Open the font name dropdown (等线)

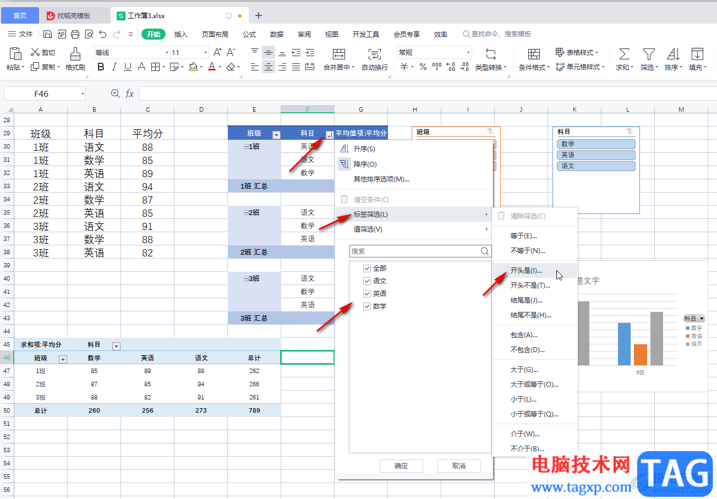coord(167,53)
